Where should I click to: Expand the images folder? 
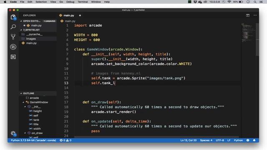click(31, 39)
